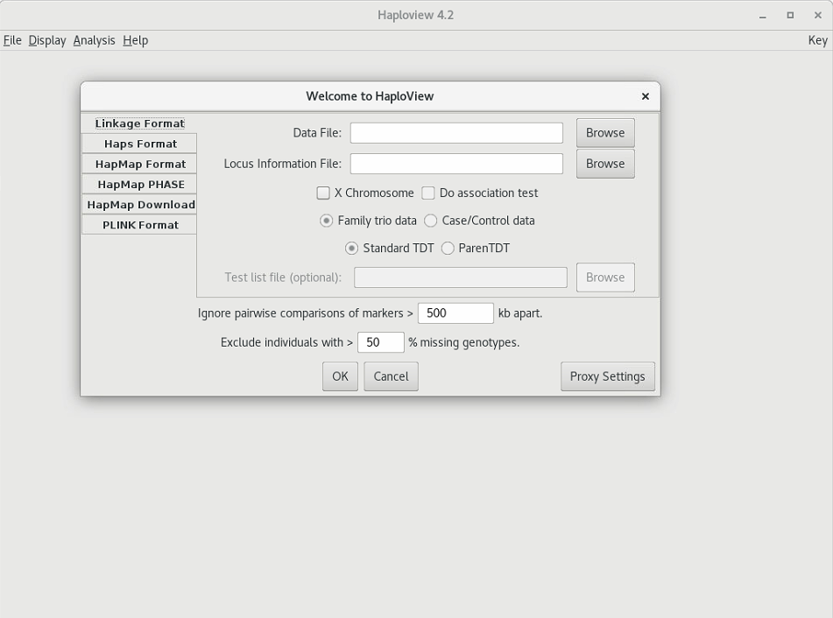Open the Help menu

pyautogui.click(x=136, y=40)
